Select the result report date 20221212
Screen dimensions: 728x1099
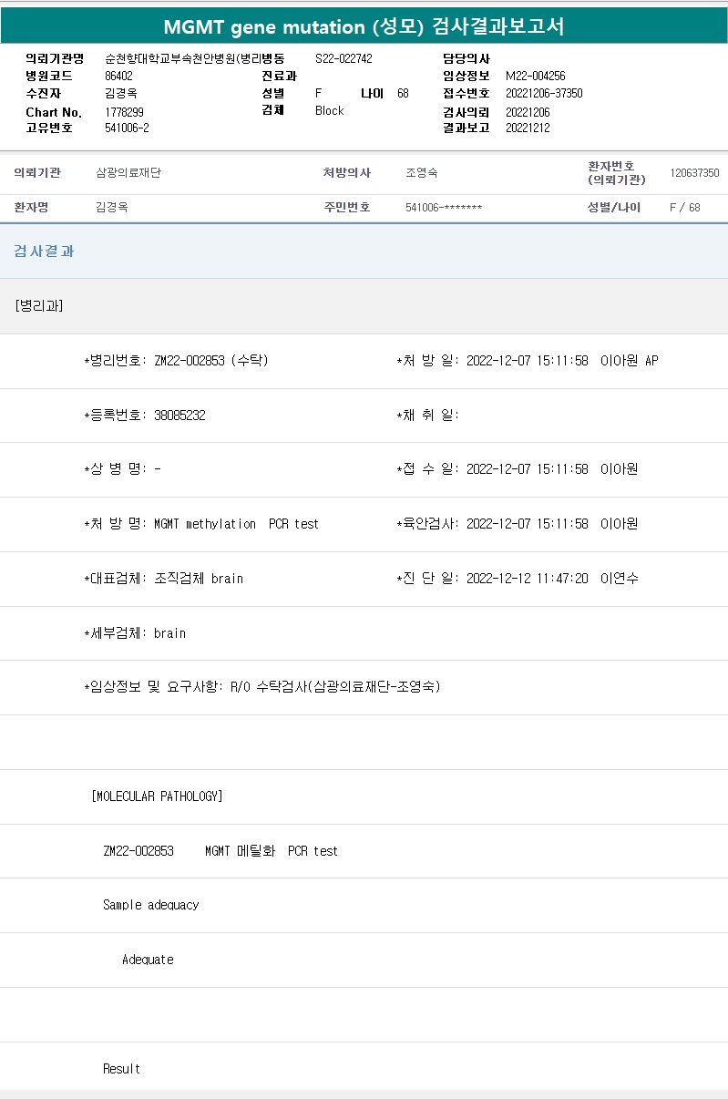click(528, 128)
